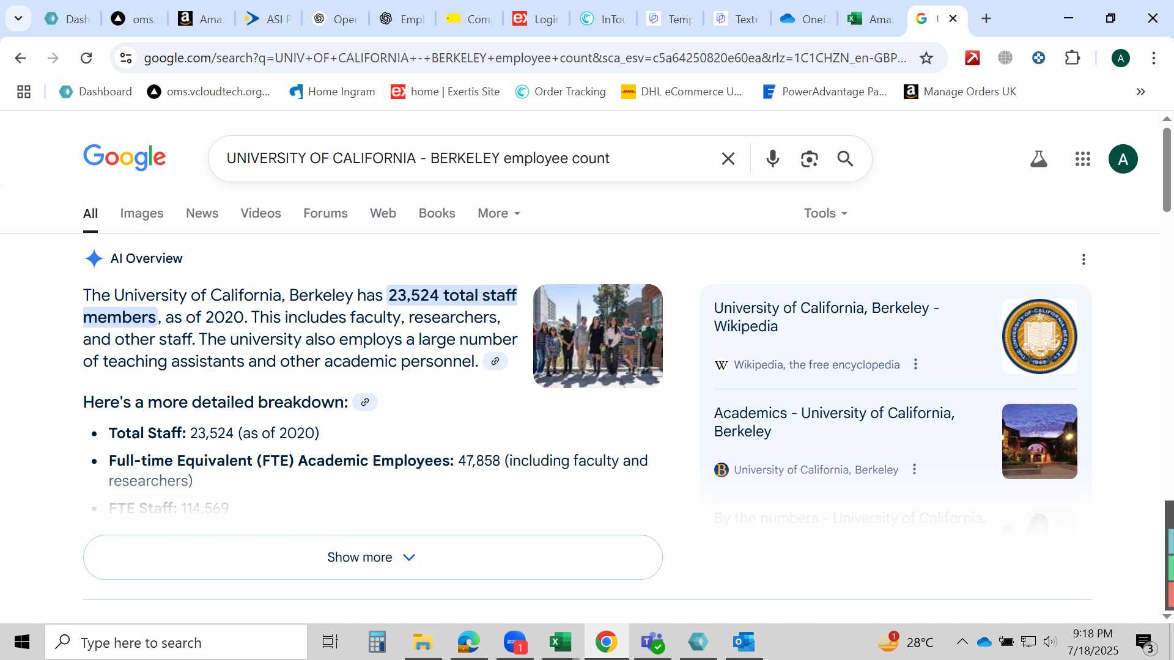Viewport: 1174px width, 660px height.
Task: Show more bookmarks with chevron
Action: coord(1140,92)
